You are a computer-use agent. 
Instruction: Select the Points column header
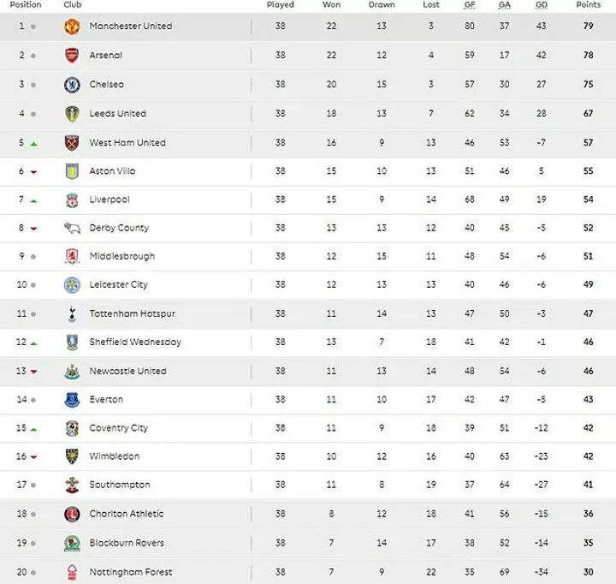588,5
